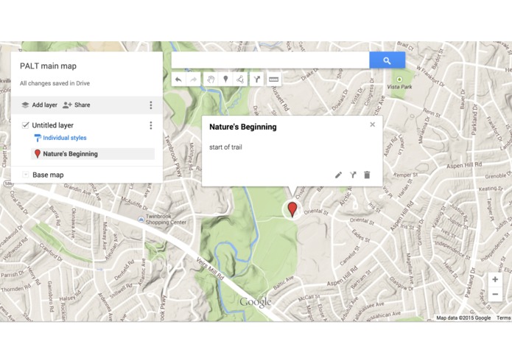Click the Twinbrook Shopping Center icon
This screenshot has width=512, height=364.
point(141,220)
